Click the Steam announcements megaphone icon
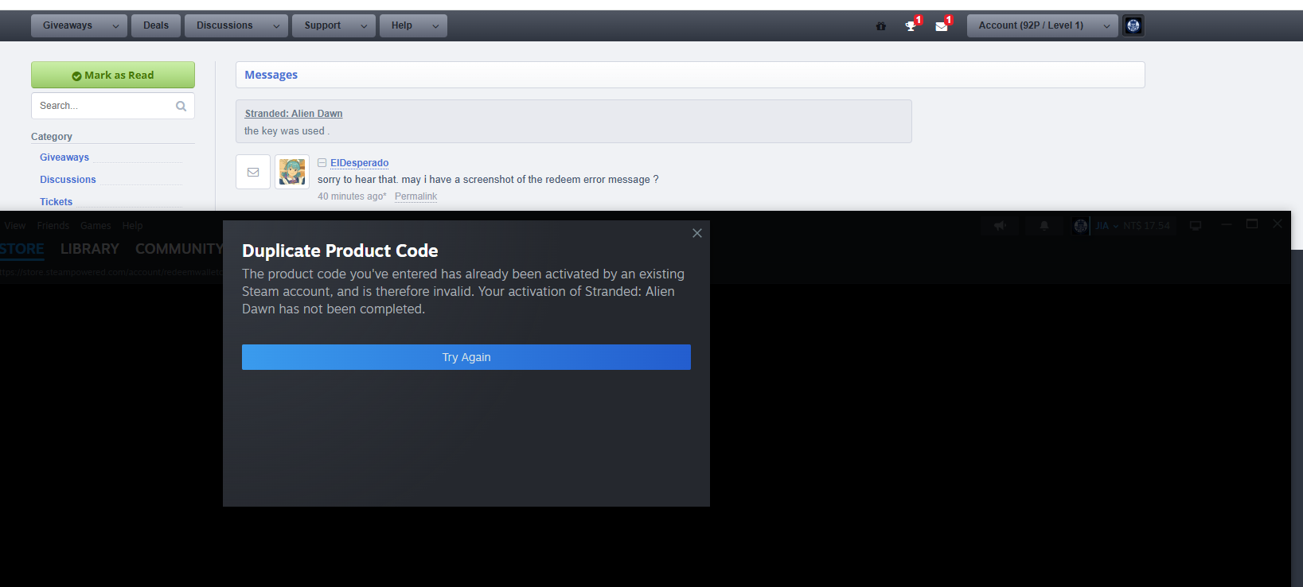The height and width of the screenshot is (587, 1303). pos(1001,226)
